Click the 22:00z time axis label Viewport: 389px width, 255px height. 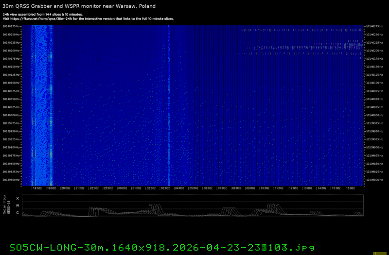click(x=94, y=188)
